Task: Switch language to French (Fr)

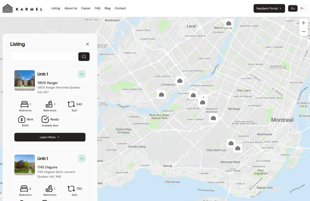Action: coord(302,9)
